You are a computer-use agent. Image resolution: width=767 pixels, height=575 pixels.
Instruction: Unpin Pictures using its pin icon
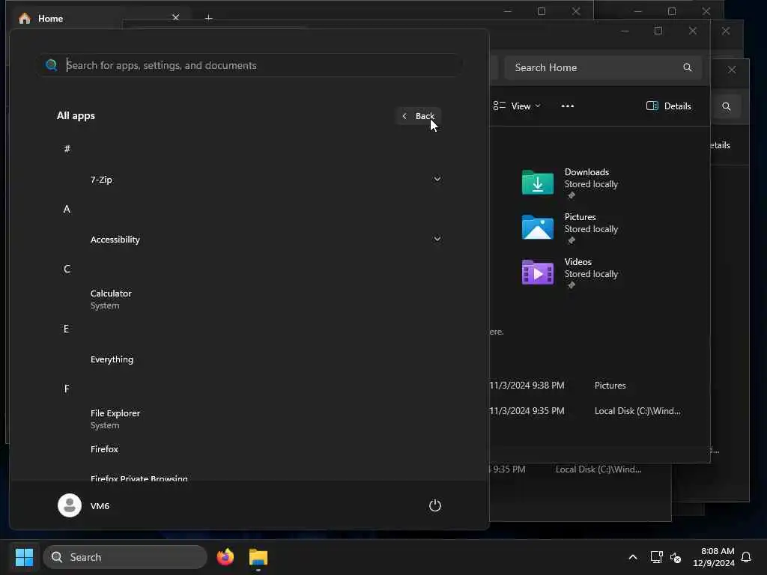pos(571,240)
